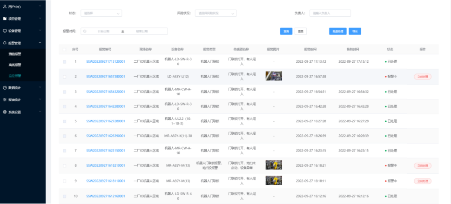This screenshot has width=451, height=204.
Task: Open the 风险状况 dropdown
Action: [215, 13]
